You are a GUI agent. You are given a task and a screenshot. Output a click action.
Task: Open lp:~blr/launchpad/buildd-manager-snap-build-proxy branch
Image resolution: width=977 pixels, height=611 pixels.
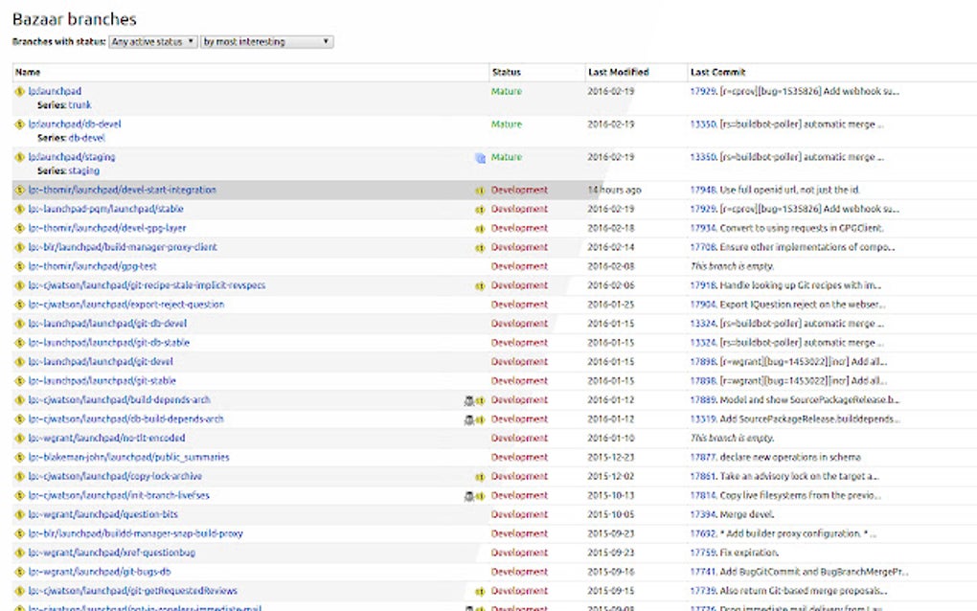click(x=135, y=533)
